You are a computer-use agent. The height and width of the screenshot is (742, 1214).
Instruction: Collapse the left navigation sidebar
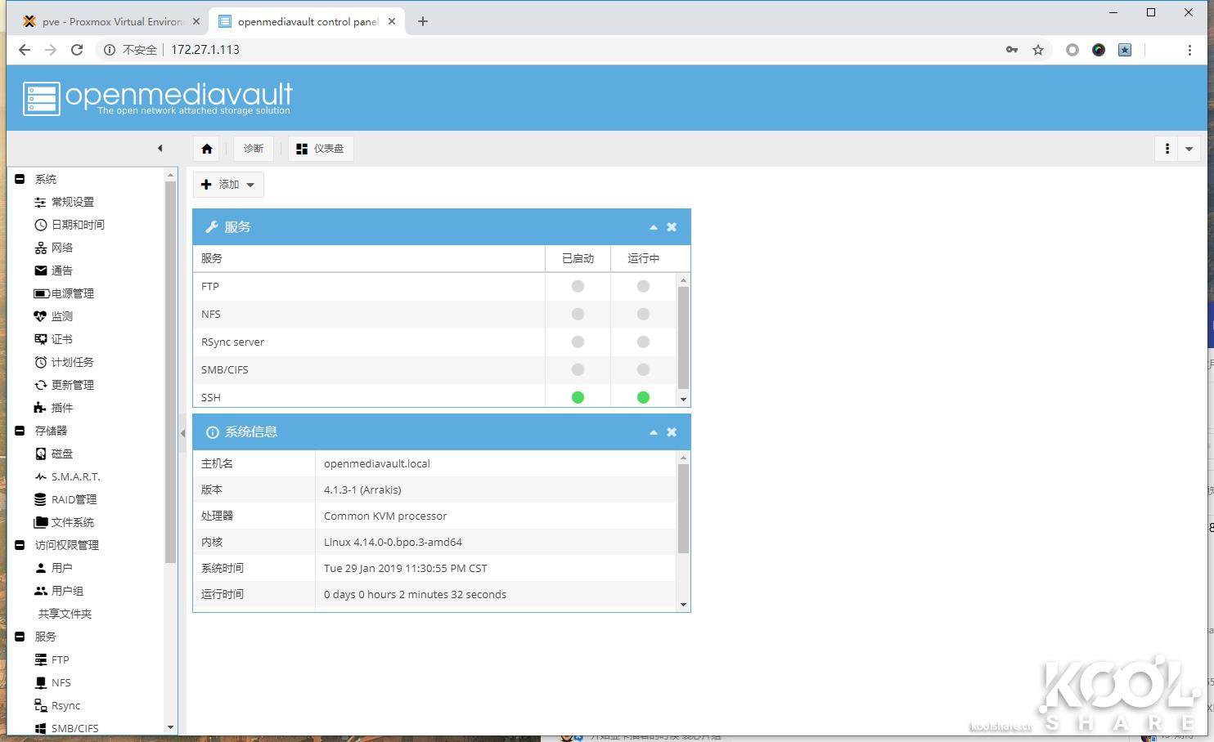tap(160, 149)
